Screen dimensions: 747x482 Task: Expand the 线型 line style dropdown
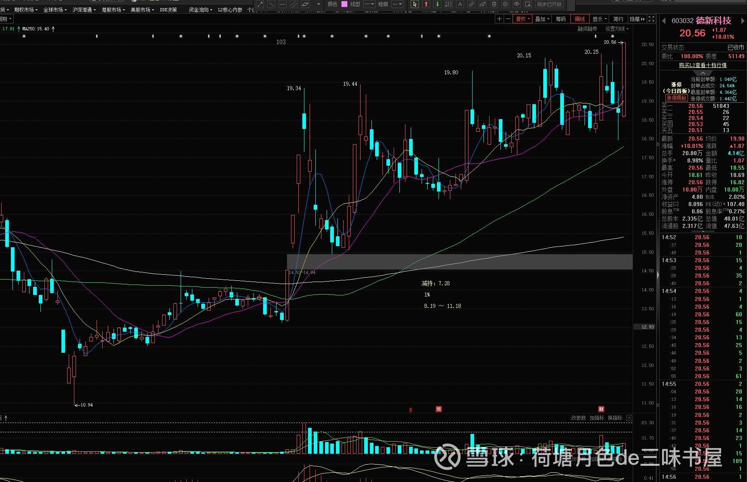[x=369, y=4]
